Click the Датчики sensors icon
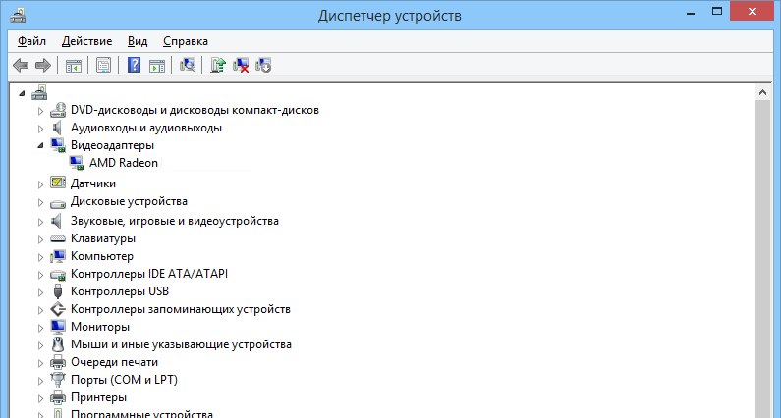This screenshot has height=418, width=781. pos(58,183)
